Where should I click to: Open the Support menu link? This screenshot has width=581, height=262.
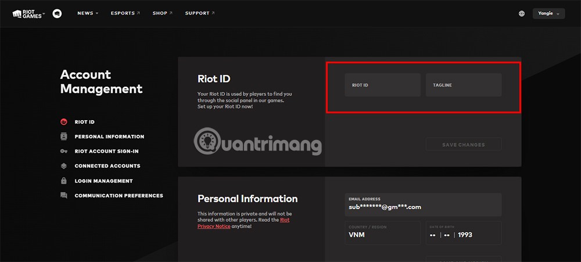pyautogui.click(x=199, y=13)
